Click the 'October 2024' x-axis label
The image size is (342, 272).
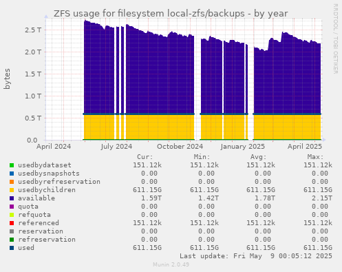(180, 146)
